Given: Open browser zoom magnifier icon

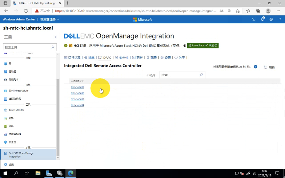Looking at the screenshot, I should click(x=229, y=11).
